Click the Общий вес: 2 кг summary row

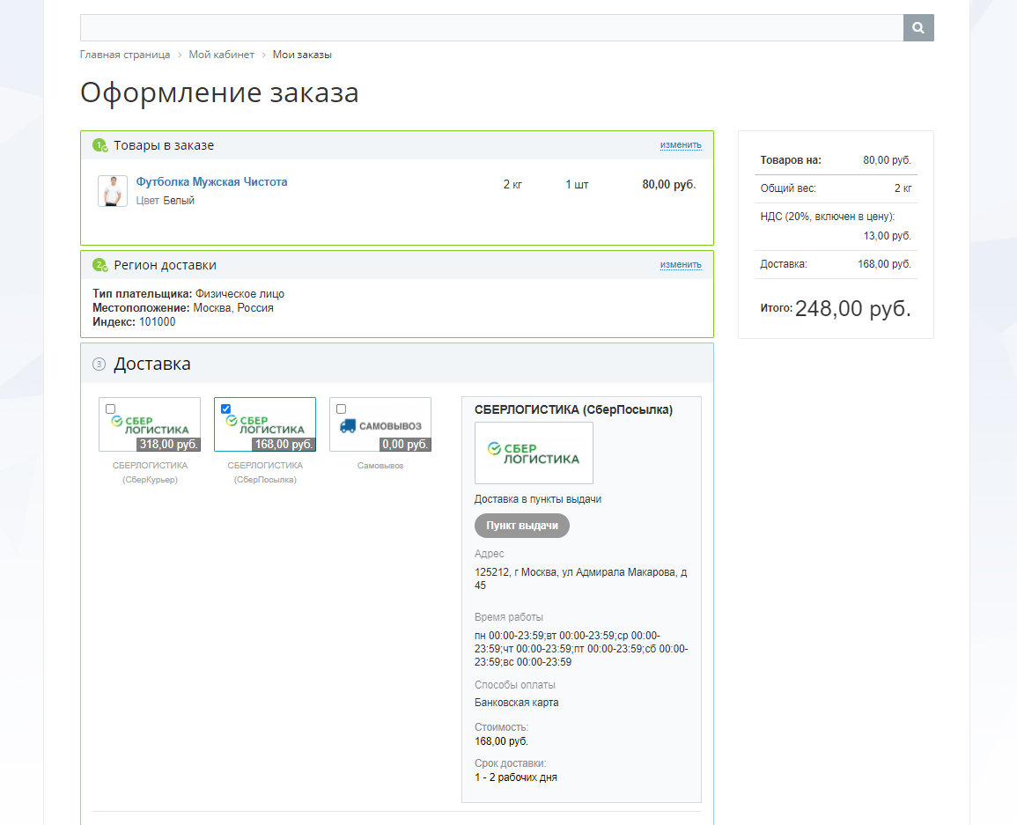pyautogui.click(x=836, y=188)
